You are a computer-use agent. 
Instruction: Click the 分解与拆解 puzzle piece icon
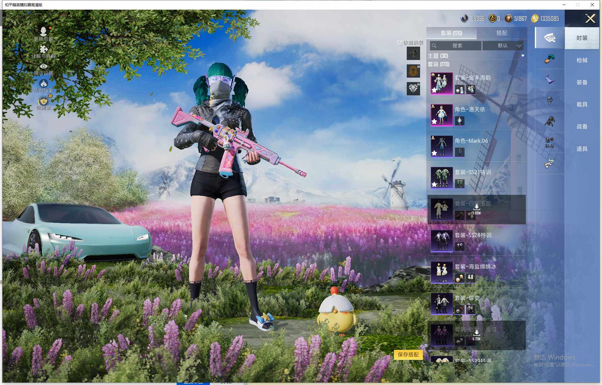[x=44, y=49]
